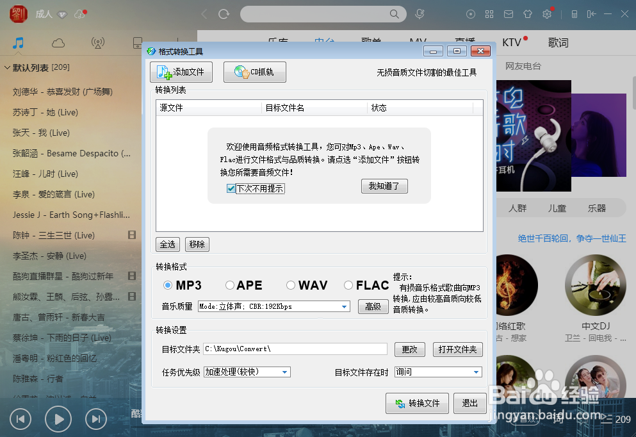The height and width of the screenshot is (437, 636).
Task: Click 源文件 column header
Action: (209, 108)
